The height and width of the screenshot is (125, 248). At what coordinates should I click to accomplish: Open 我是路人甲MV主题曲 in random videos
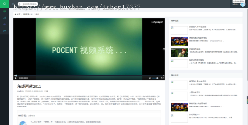point(198,81)
